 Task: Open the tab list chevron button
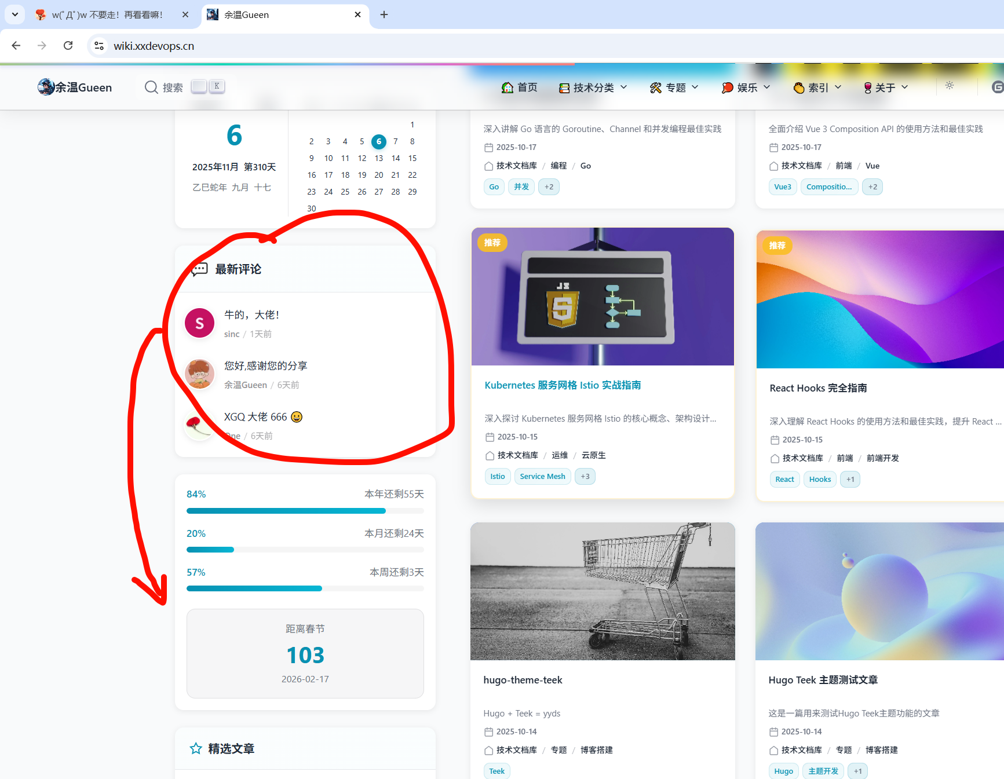tap(14, 14)
